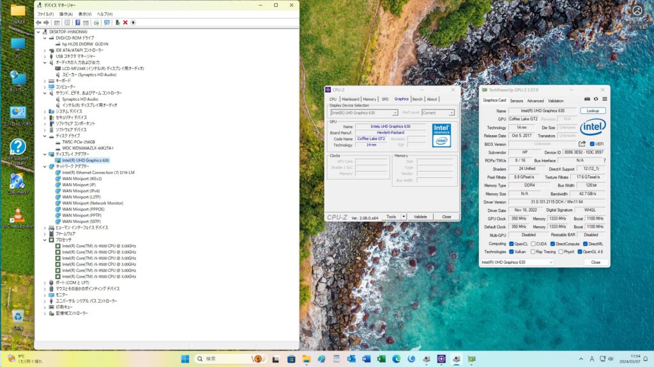Open the GPU selection dropdown in GPU-Z

tap(516, 262)
